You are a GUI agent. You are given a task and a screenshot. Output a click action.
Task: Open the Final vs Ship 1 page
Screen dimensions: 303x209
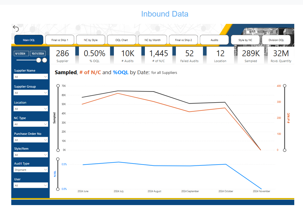[x=59, y=40]
